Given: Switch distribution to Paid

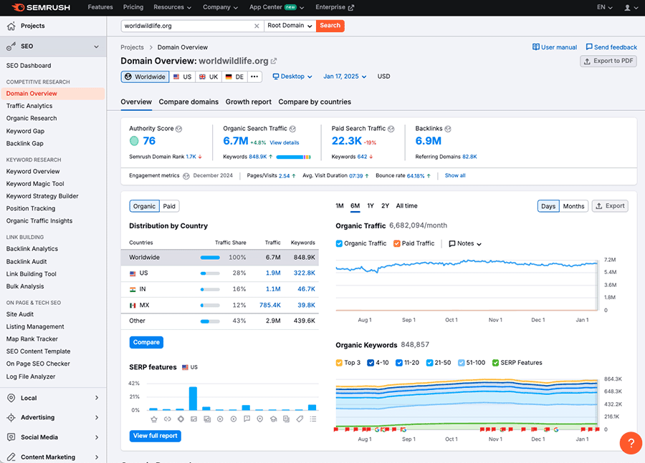Looking at the screenshot, I should point(169,206).
